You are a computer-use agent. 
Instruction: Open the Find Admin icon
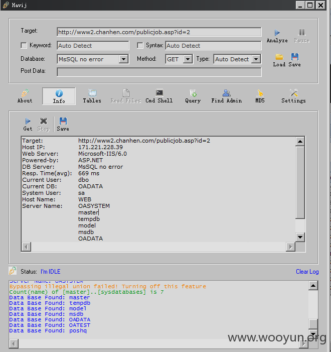[x=227, y=93]
